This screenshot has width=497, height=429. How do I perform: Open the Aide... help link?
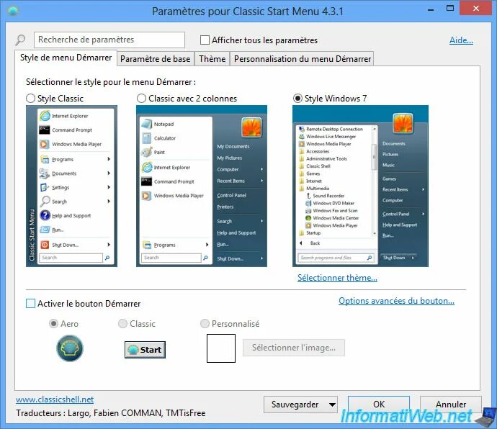tap(461, 40)
